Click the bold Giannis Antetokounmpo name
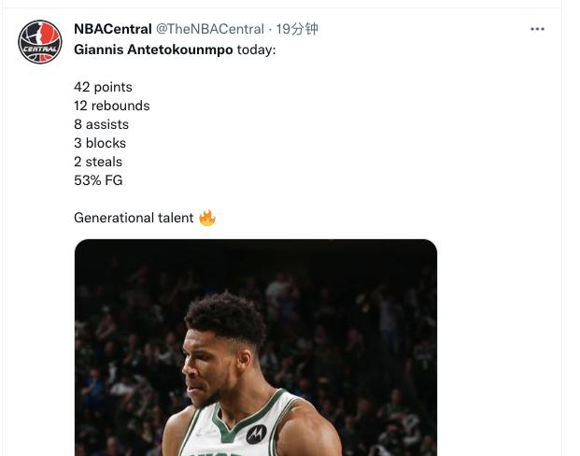Viewport: 580px width, 456px height. click(x=153, y=50)
